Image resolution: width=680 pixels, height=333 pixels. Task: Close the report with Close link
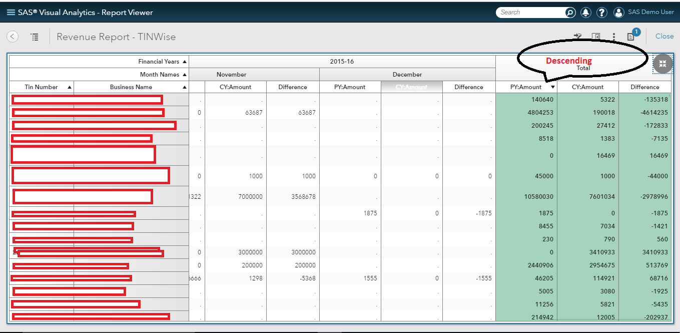[664, 36]
